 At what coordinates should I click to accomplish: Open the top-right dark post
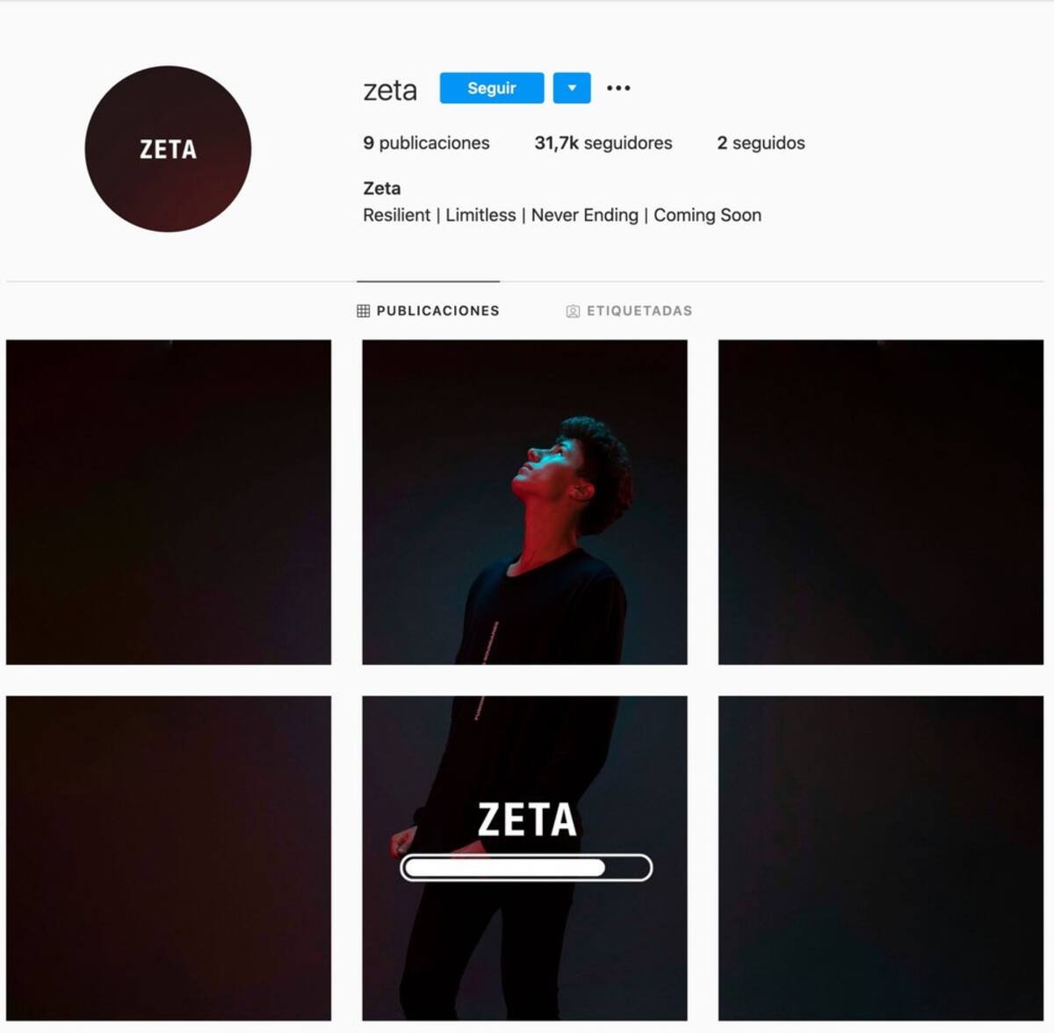pos(881,502)
